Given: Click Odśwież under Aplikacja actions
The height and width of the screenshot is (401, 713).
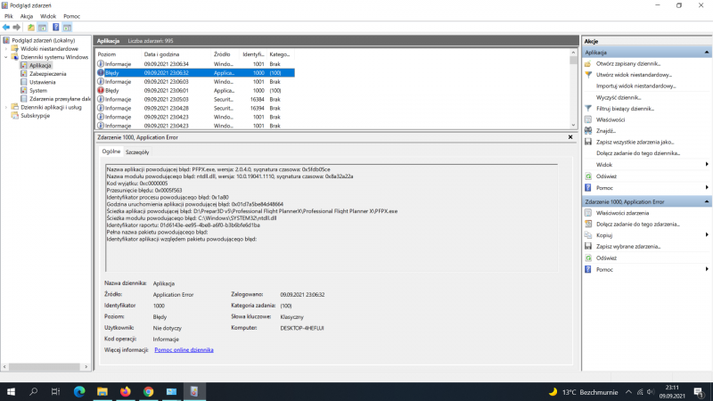Looking at the screenshot, I should pyautogui.click(x=606, y=176).
